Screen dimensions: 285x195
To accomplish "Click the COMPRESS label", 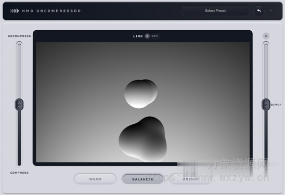I will tap(19, 173).
